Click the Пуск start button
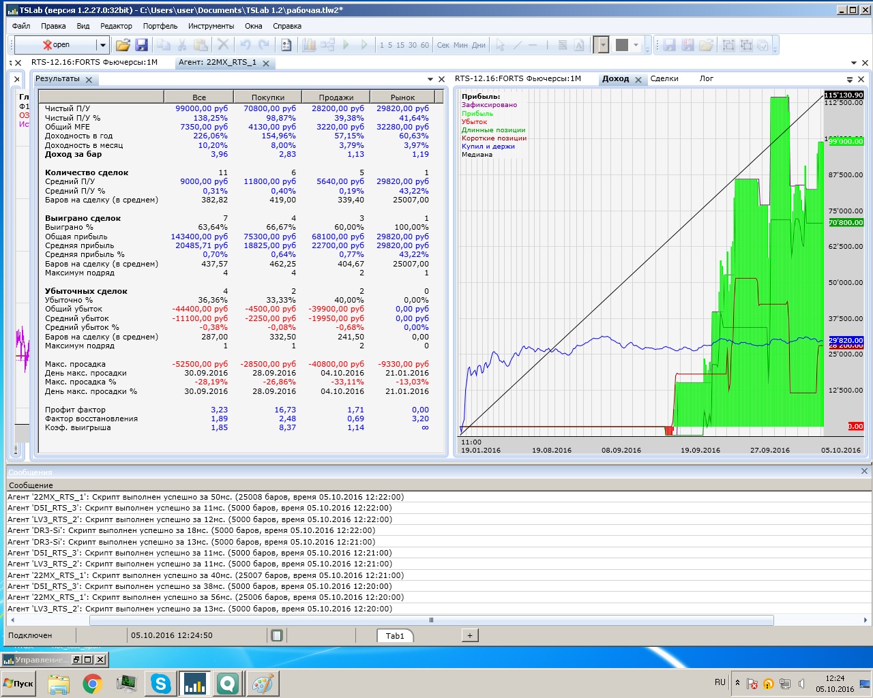The height and width of the screenshot is (698, 873). tap(18, 683)
